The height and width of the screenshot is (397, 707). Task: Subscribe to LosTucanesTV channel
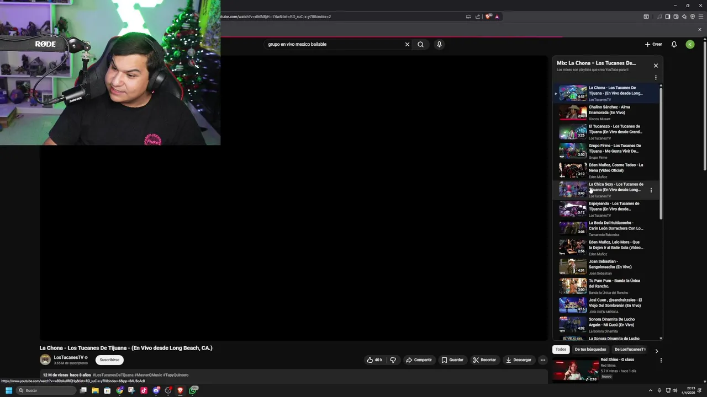109,360
